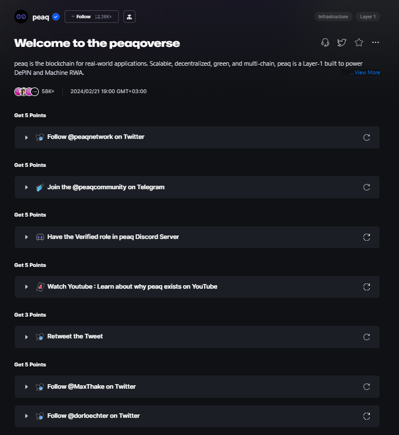Click the headset support icon

[x=325, y=42]
